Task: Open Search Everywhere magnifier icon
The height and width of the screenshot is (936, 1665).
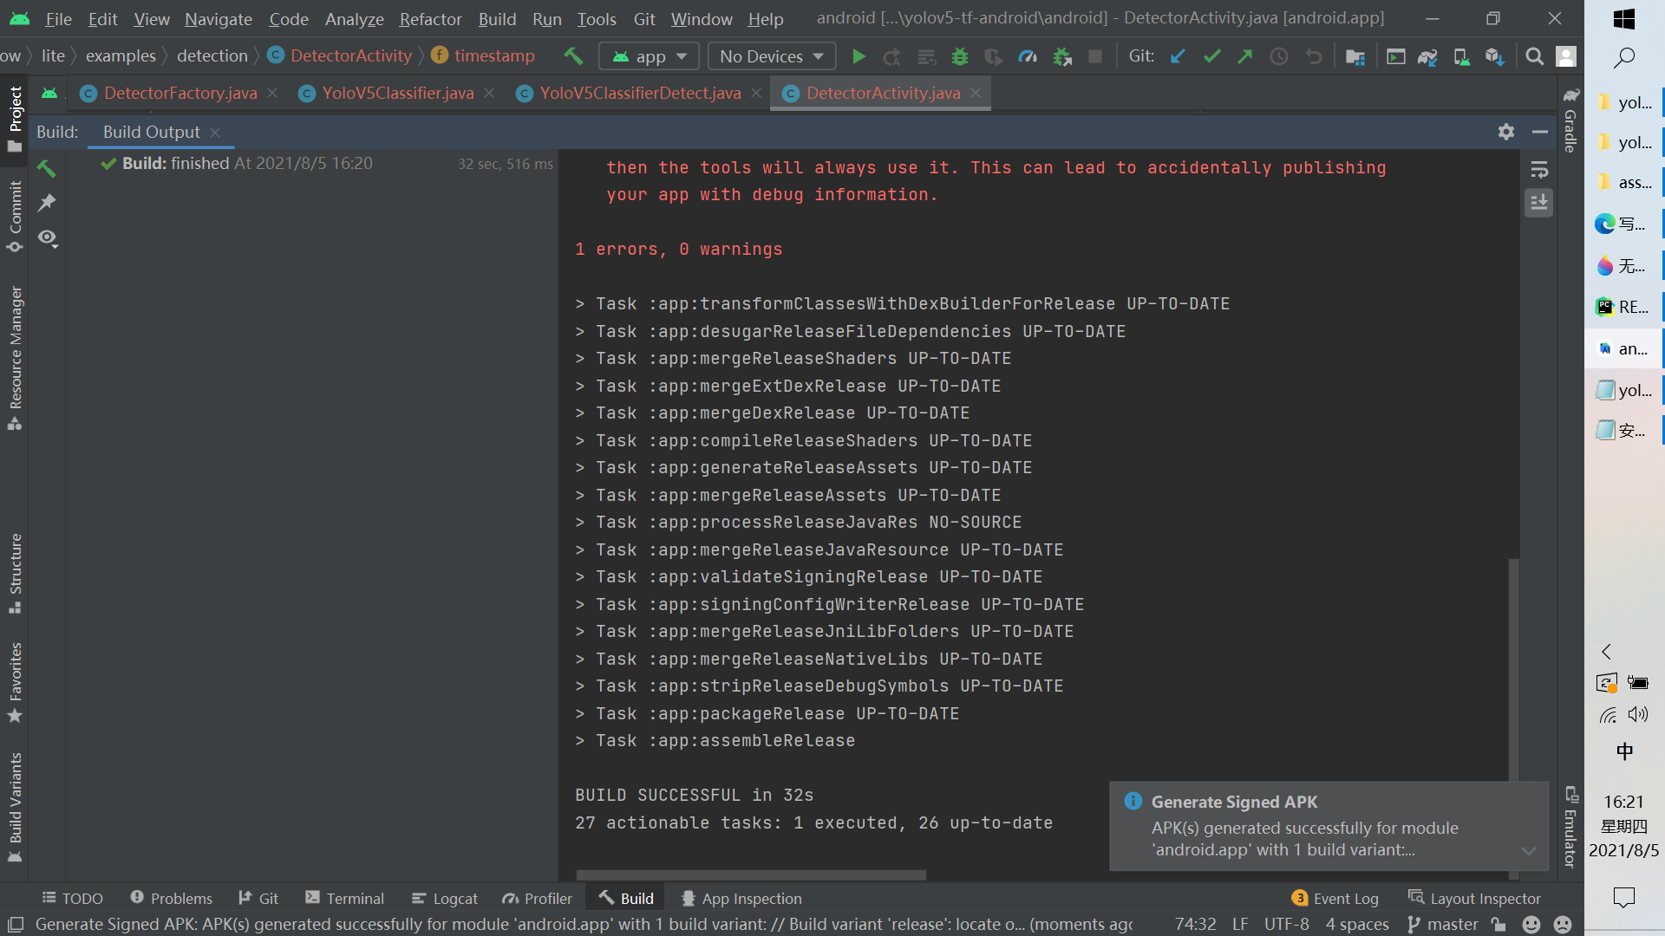Action: 1534,56
